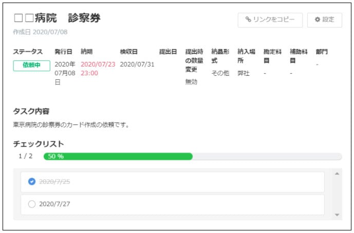The width and height of the screenshot is (354, 233).
Task: Click the 納品形式 value その他
Action: point(220,73)
